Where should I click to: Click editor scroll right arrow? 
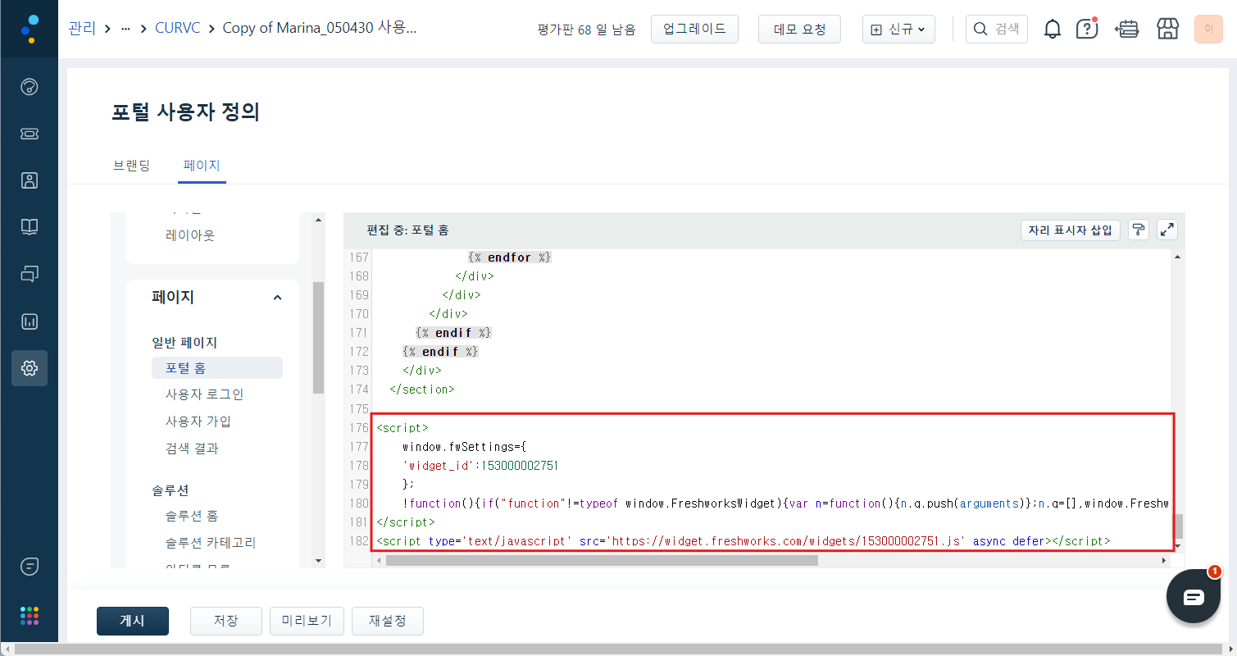(1163, 560)
